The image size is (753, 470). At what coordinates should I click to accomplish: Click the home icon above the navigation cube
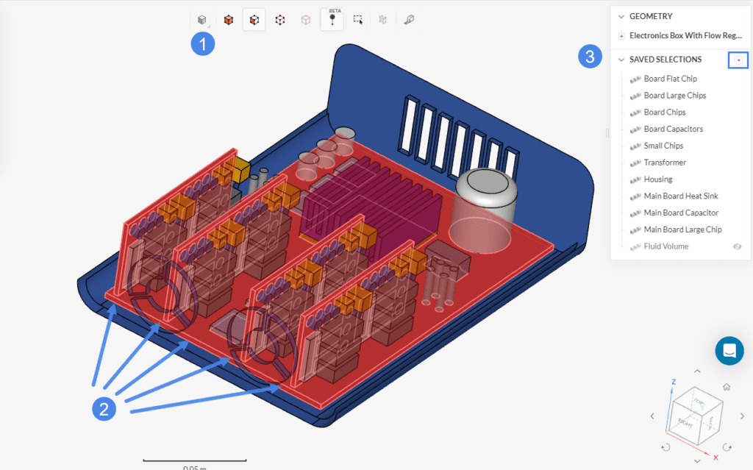pyautogui.click(x=727, y=387)
